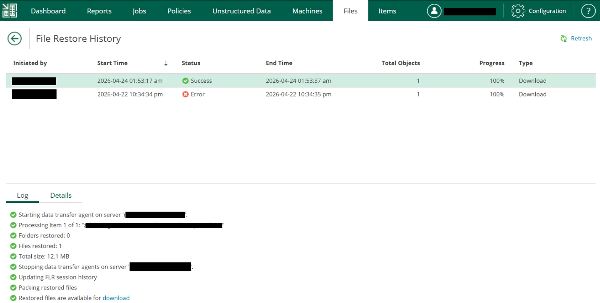Sort by the End Time column header
The height and width of the screenshot is (303, 600).
tap(279, 63)
